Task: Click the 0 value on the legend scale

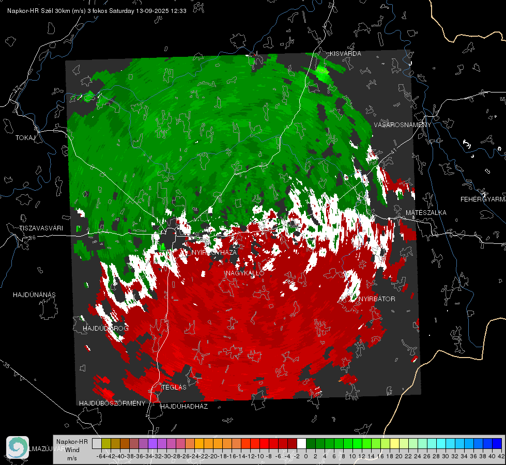Action: [x=306, y=456]
